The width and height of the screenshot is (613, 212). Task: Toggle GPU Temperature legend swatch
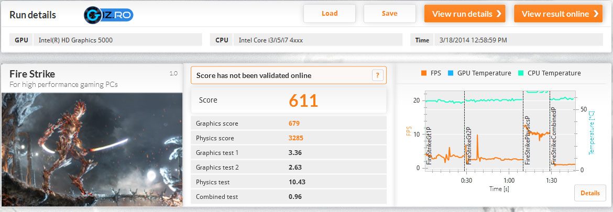pyautogui.click(x=451, y=73)
